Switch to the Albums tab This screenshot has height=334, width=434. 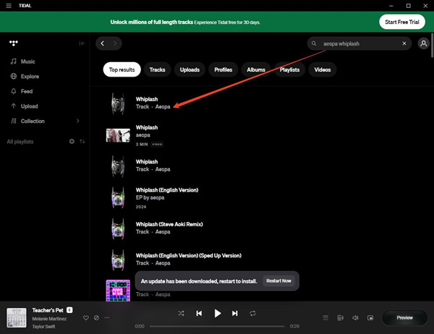point(256,69)
